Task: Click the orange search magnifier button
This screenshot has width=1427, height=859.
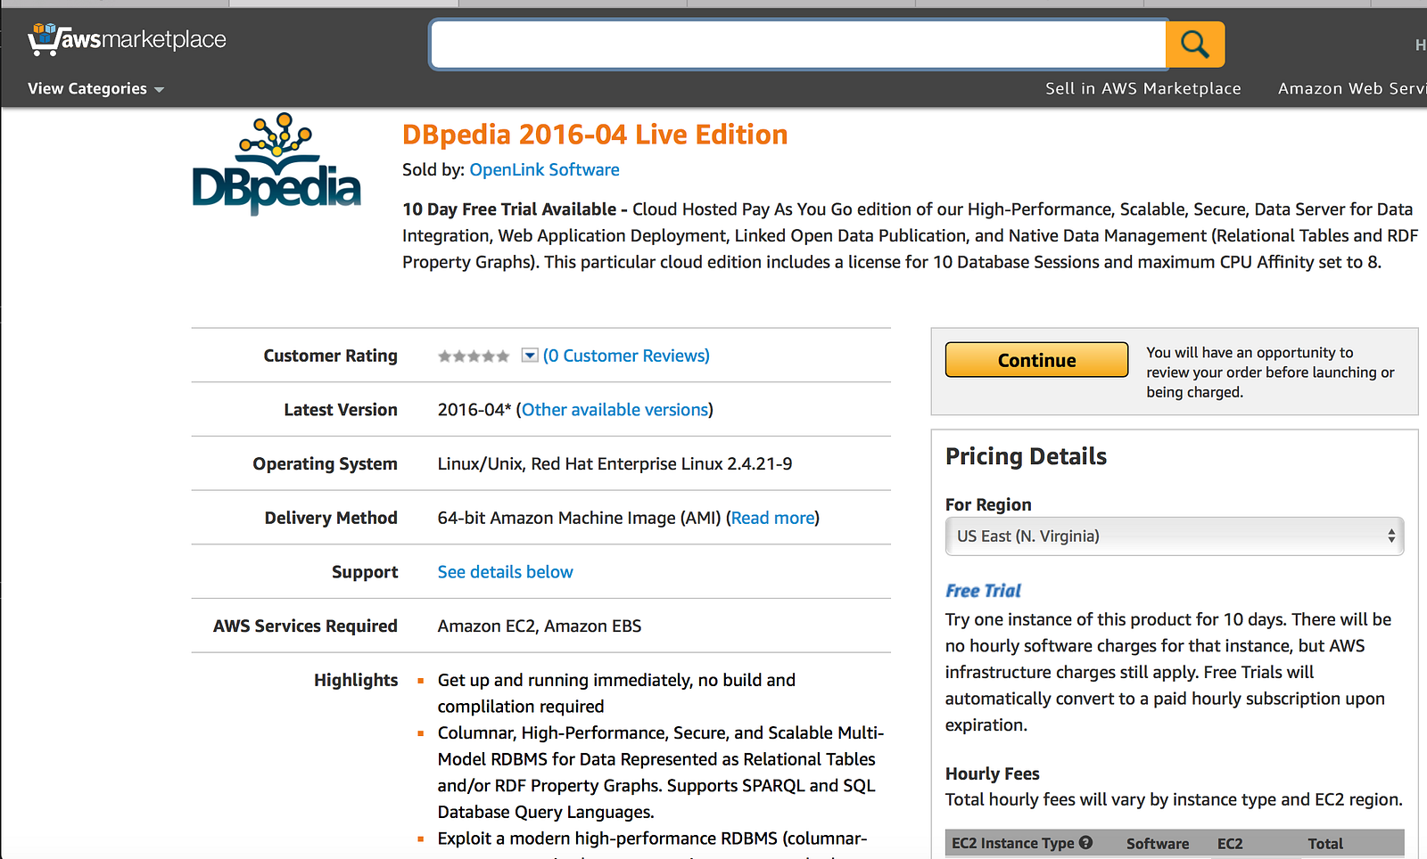Action: tap(1195, 44)
